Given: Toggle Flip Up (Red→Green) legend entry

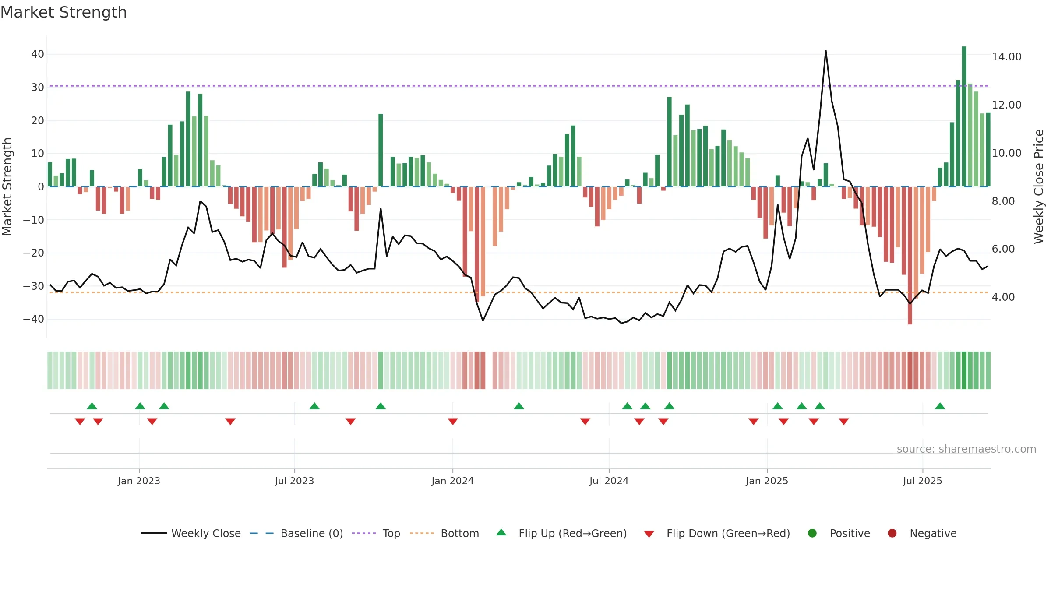Looking at the screenshot, I should click(561, 533).
